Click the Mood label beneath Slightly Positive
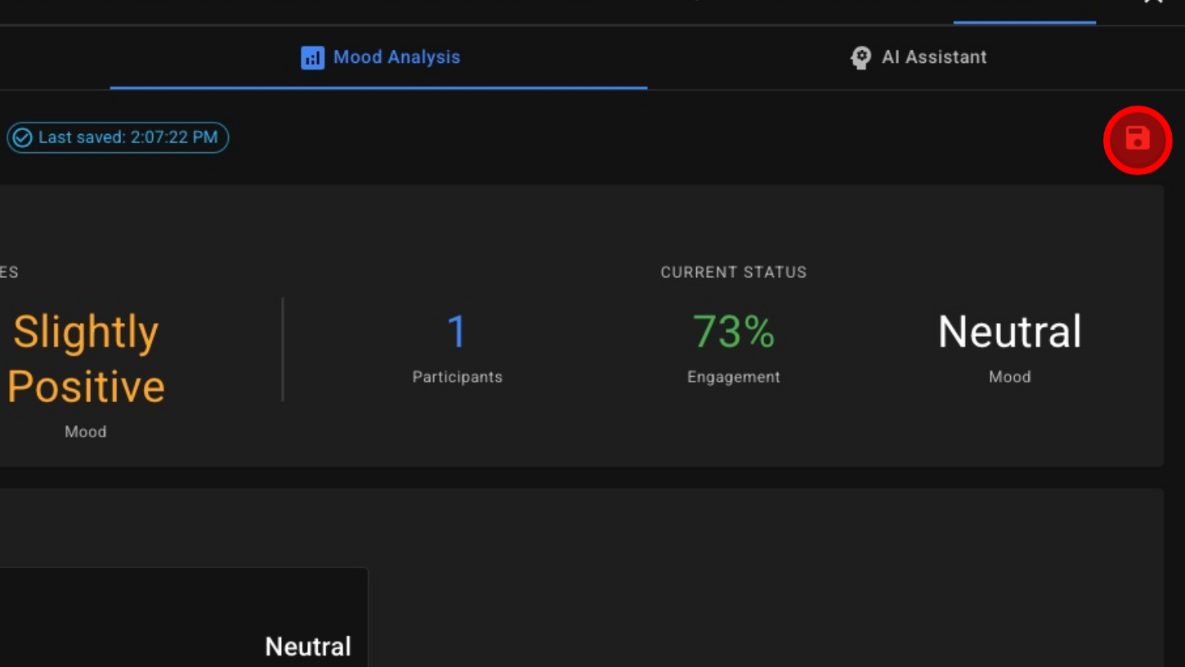The width and height of the screenshot is (1185, 667). (x=86, y=432)
